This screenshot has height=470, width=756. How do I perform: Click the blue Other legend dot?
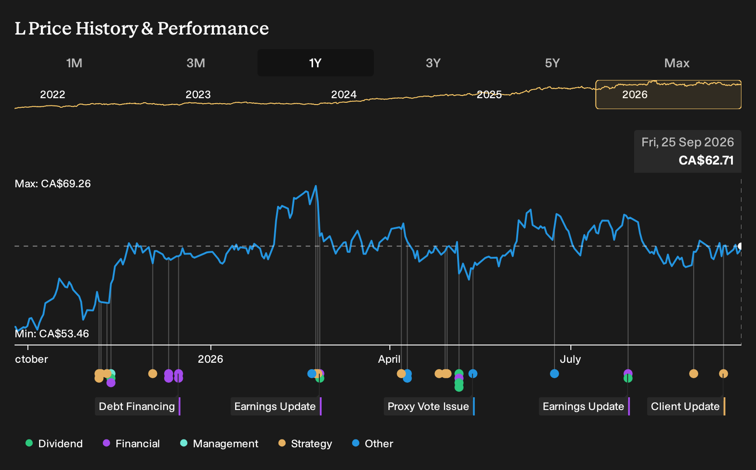356,443
